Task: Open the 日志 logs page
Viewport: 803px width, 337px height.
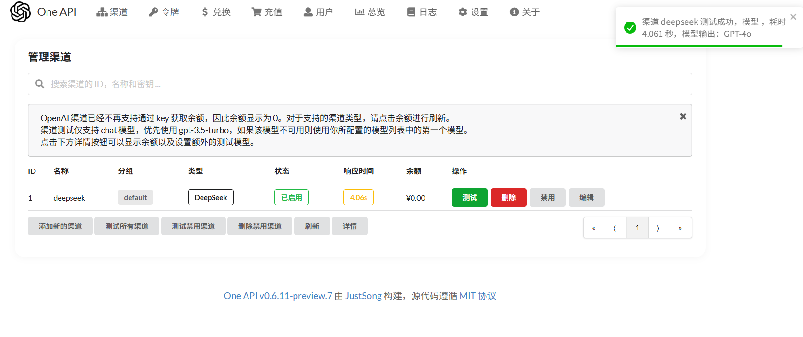Action: tap(422, 12)
